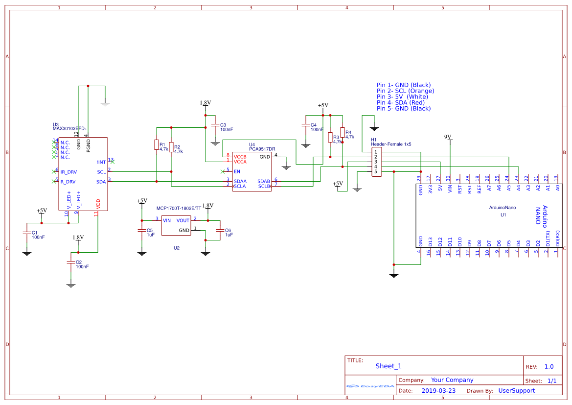
Task: Click the Arduino D0(RX) pin label
Action: pos(558,238)
